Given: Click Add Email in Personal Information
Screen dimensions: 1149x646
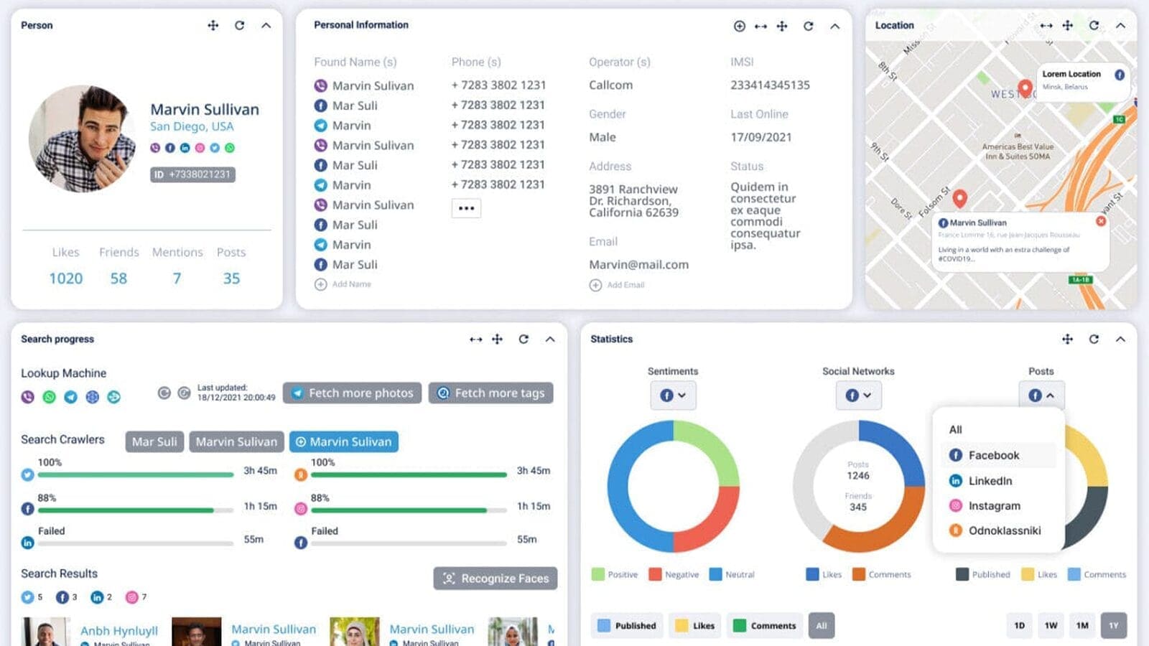Looking at the screenshot, I should click(616, 285).
